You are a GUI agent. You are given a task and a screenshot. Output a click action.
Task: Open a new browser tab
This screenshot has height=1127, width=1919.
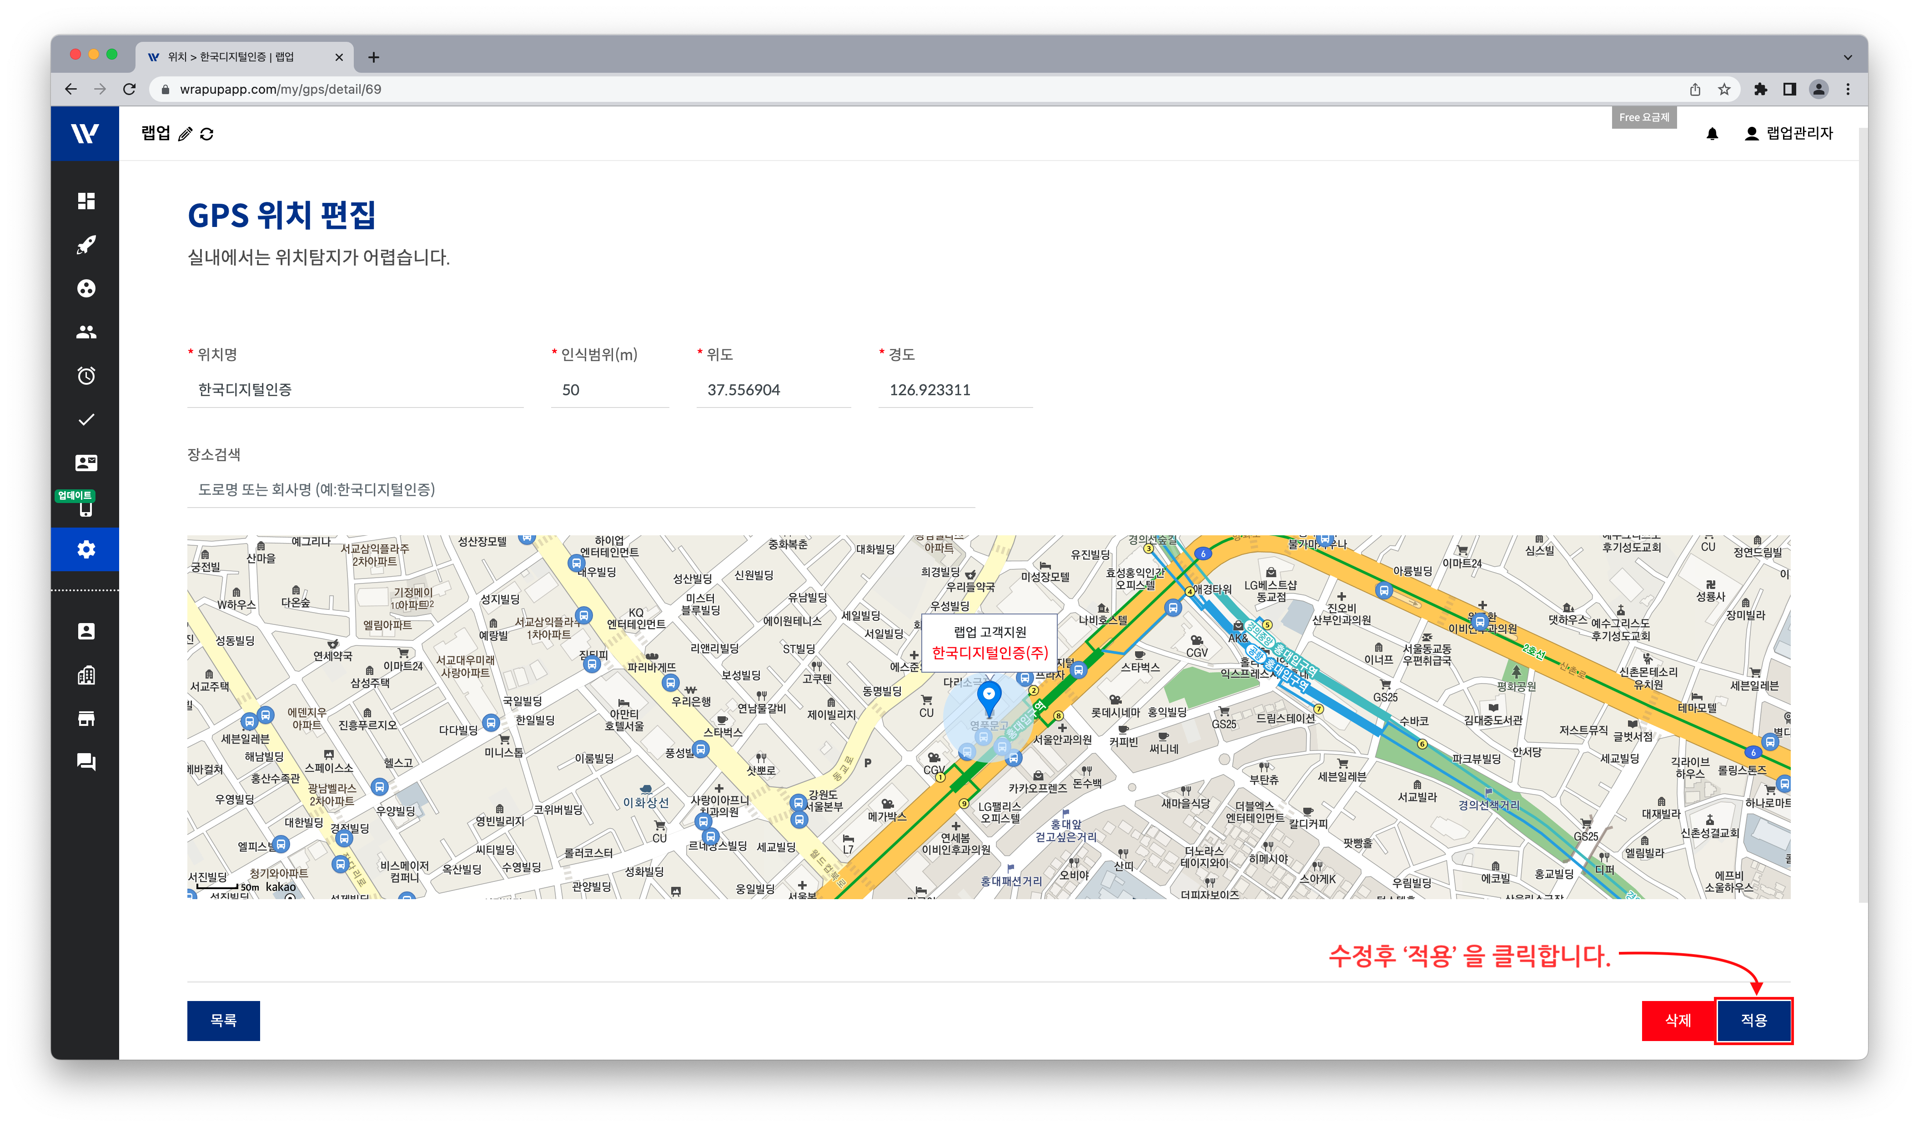tap(373, 57)
